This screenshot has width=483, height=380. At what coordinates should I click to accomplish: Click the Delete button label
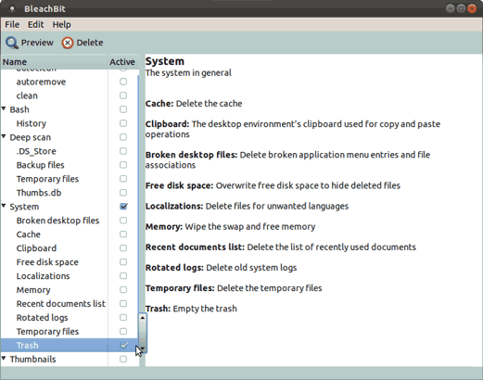90,43
